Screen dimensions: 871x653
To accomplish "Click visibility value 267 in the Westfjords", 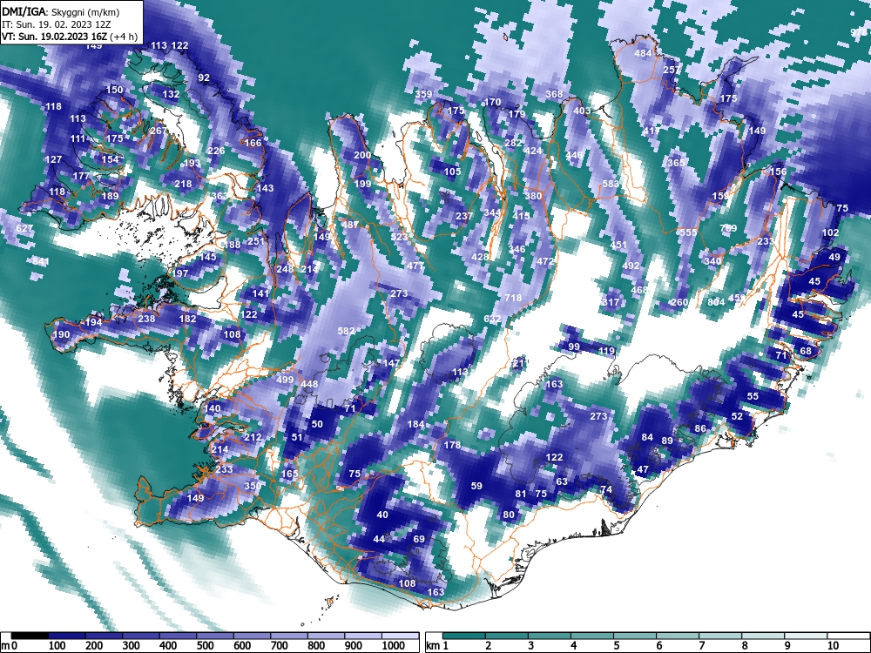I will coord(159,131).
